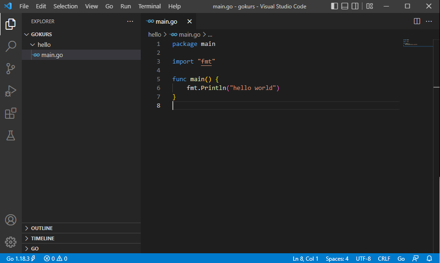
Task: Open the File menu
Action: [24, 6]
